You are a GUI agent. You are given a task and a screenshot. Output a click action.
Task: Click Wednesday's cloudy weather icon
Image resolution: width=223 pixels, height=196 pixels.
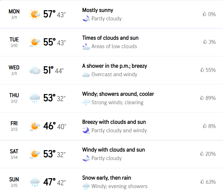[x=35, y=70]
